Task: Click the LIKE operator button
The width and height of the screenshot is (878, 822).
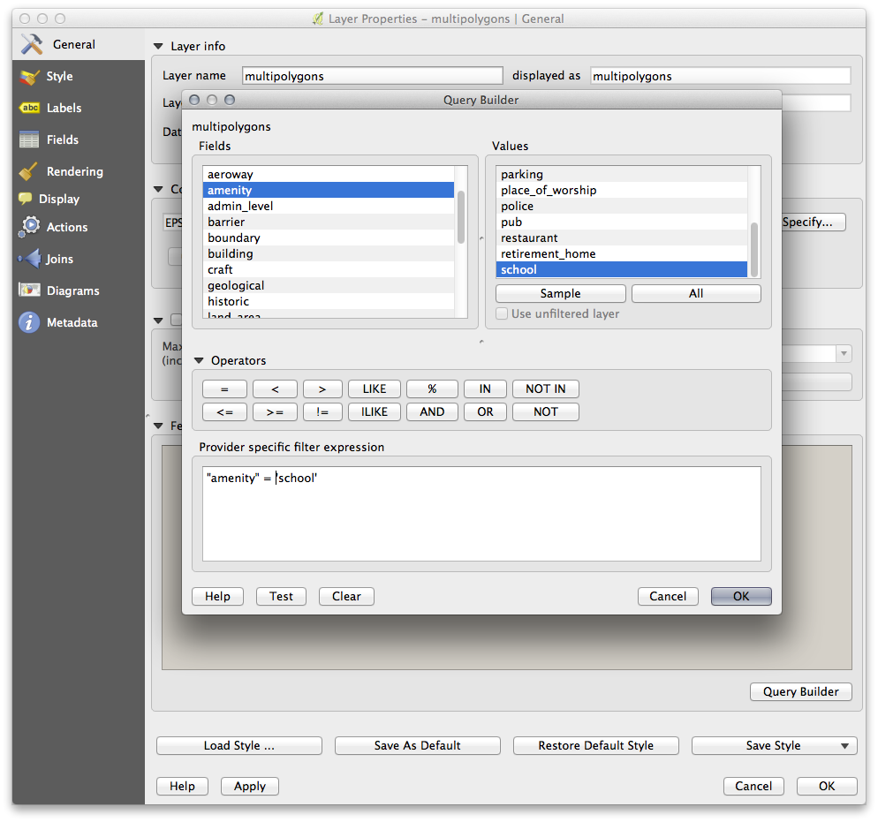Action: coord(374,388)
